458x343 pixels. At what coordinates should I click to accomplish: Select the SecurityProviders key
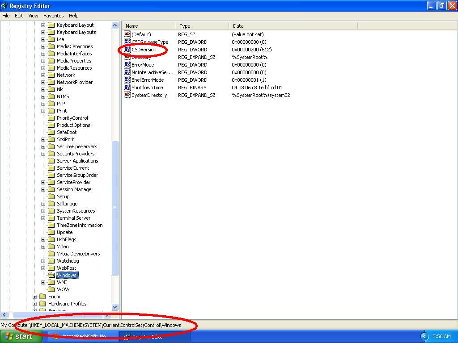point(76,154)
